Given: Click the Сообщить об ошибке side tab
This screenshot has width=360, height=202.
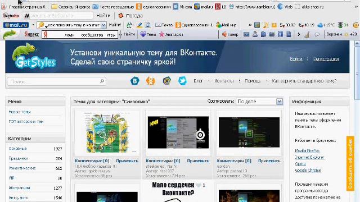Looking at the screenshot, I should point(350,163).
